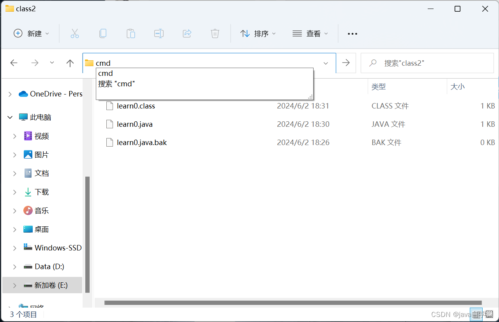This screenshot has height=322, width=499.
Task: Click the JAVA 文件 type cell
Action: pos(388,124)
